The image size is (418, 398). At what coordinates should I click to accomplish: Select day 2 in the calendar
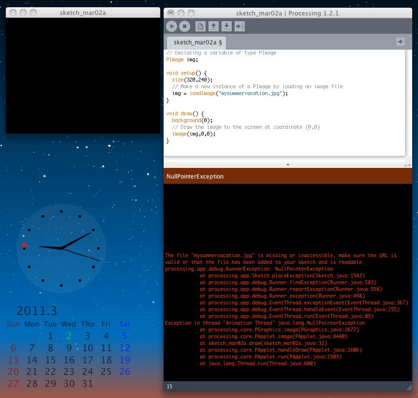[69, 336]
